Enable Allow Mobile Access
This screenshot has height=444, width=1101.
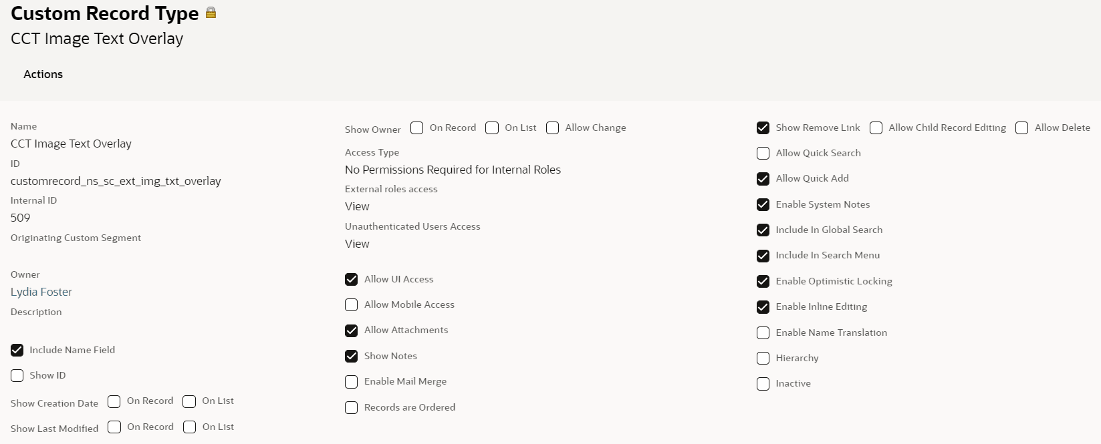(x=352, y=305)
